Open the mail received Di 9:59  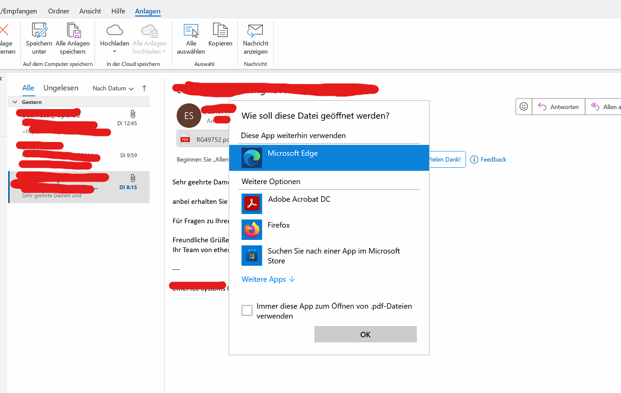click(x=79, y=155)
